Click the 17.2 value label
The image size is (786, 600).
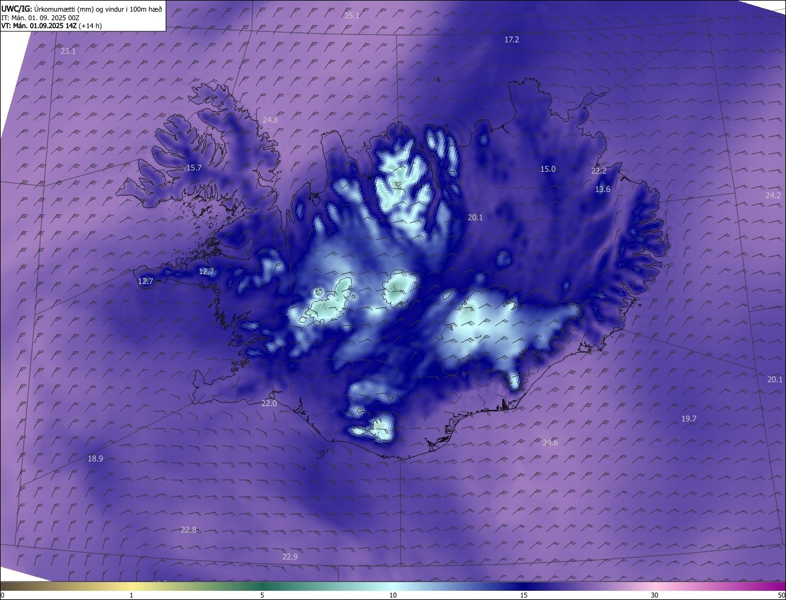[x=512, y=39]
